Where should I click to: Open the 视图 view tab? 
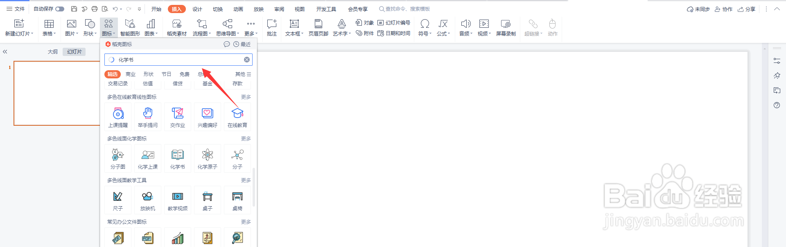click(x=300, y=9)
